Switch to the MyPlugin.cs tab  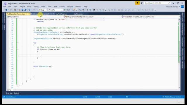point(78,14)
